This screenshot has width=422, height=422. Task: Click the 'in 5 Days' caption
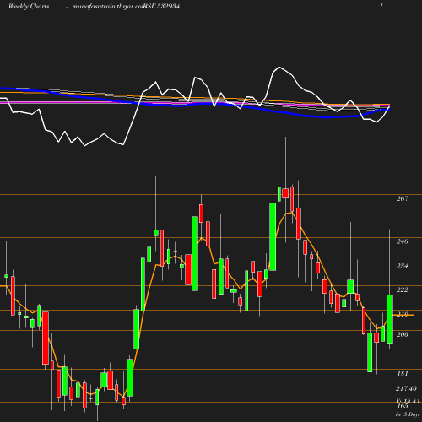click(x=408, y=414)
